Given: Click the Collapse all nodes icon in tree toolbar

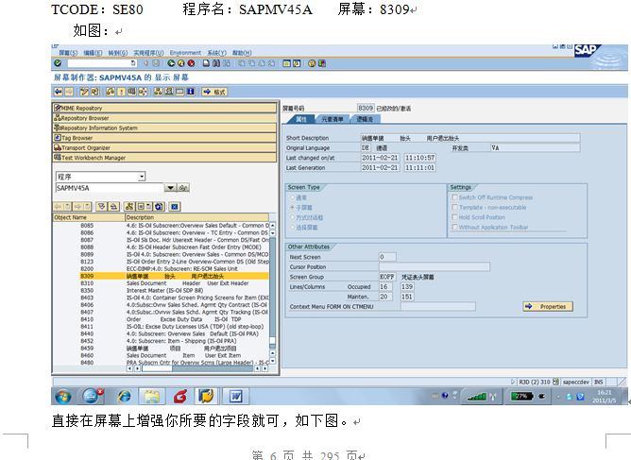Looking at the screenshot, I should [x=114, y=207].
